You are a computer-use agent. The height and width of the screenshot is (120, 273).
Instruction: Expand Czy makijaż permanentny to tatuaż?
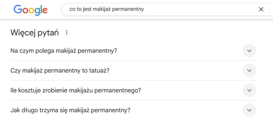(133, 71)
